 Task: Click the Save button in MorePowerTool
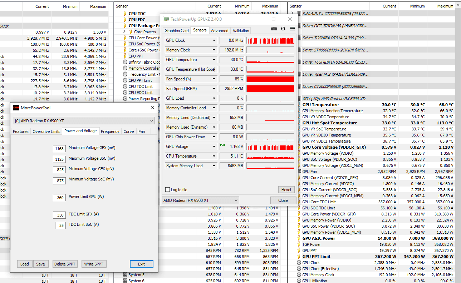click(41, 264)
